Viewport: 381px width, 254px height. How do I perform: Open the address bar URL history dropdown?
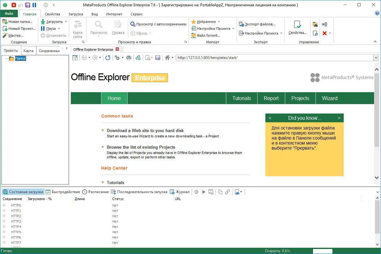coord(376,58)
